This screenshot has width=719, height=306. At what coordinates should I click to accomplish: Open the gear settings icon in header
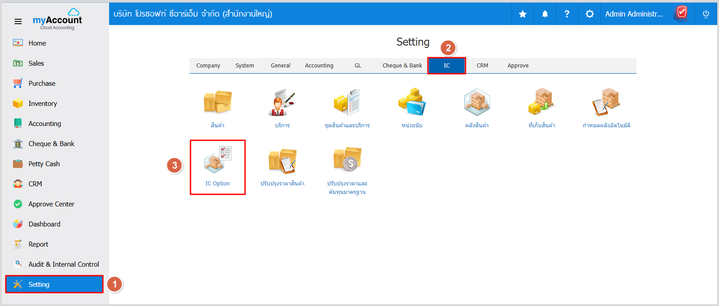coord(589,14)
